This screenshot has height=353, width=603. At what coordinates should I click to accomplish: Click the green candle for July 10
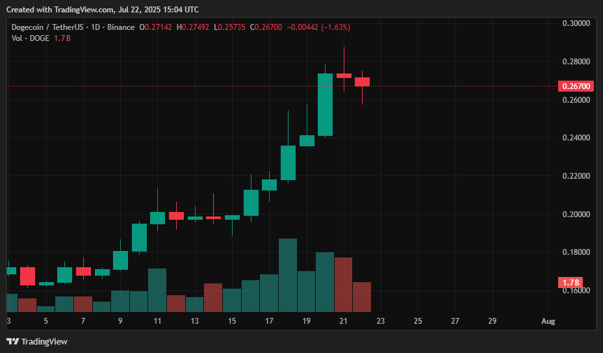(x=139, y=237)
